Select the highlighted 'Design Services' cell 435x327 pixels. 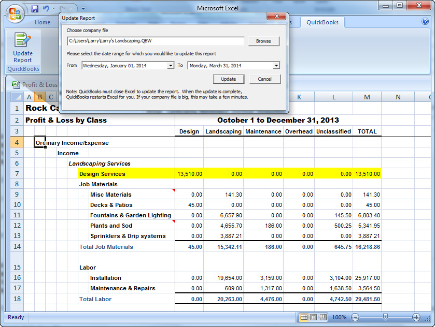[127, 174]
